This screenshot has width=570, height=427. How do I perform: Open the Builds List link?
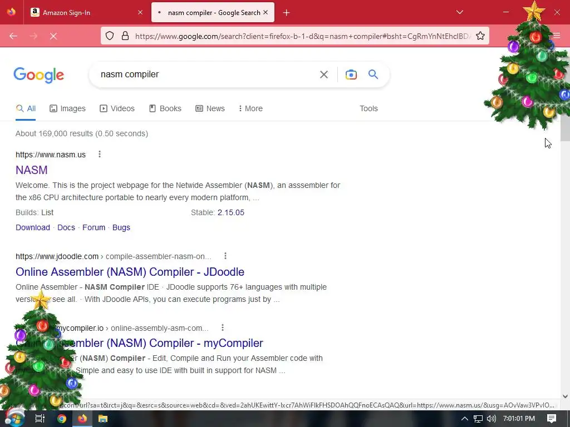click(47, 212)
